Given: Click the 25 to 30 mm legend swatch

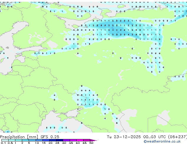Looking at the screenshot, I should pos(60,140).
